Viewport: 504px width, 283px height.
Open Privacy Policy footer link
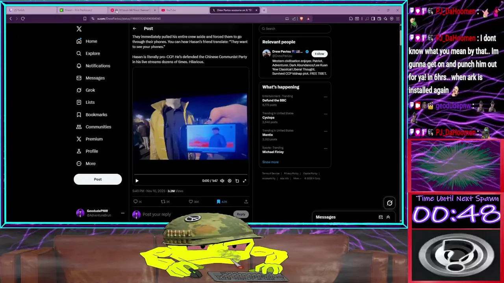coord(291,173)
